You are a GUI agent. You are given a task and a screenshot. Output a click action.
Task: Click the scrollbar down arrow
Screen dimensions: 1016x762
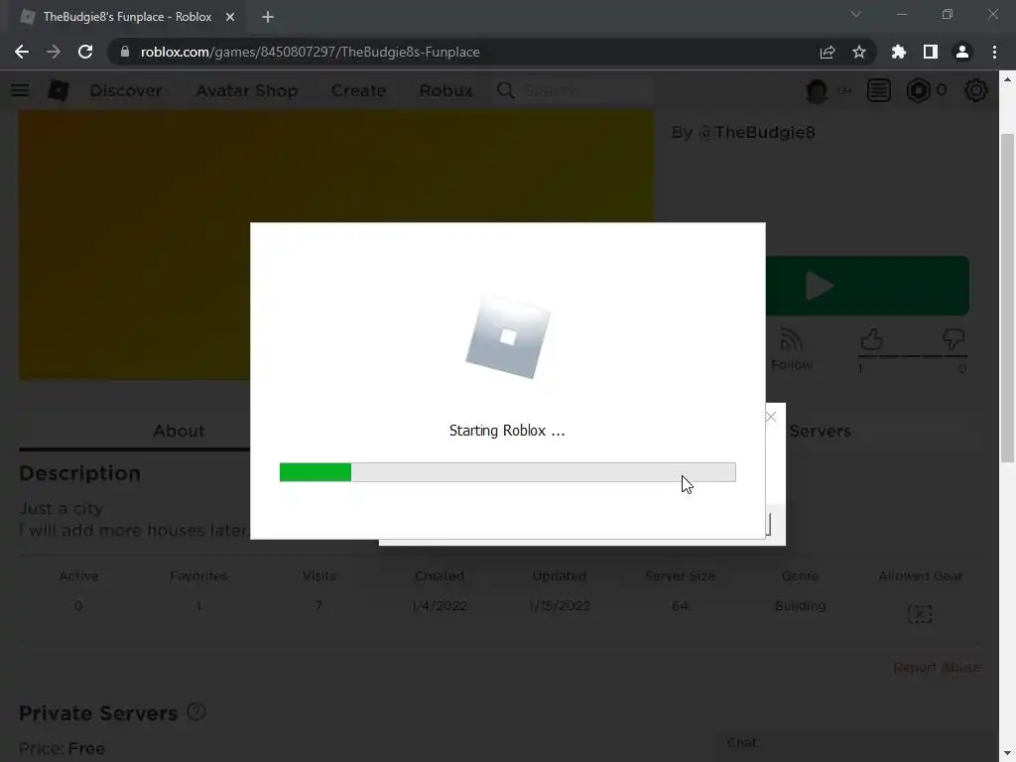coord(1007,754)
